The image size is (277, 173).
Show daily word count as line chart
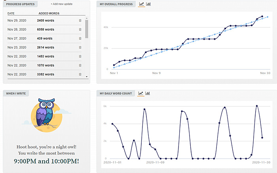coord(140,93)
